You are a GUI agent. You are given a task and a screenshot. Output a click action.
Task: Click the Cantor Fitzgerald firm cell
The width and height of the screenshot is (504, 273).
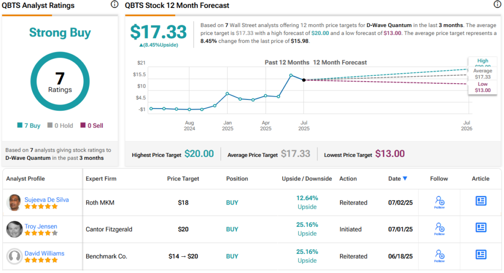pyautogui.click(x=109, y=229)
